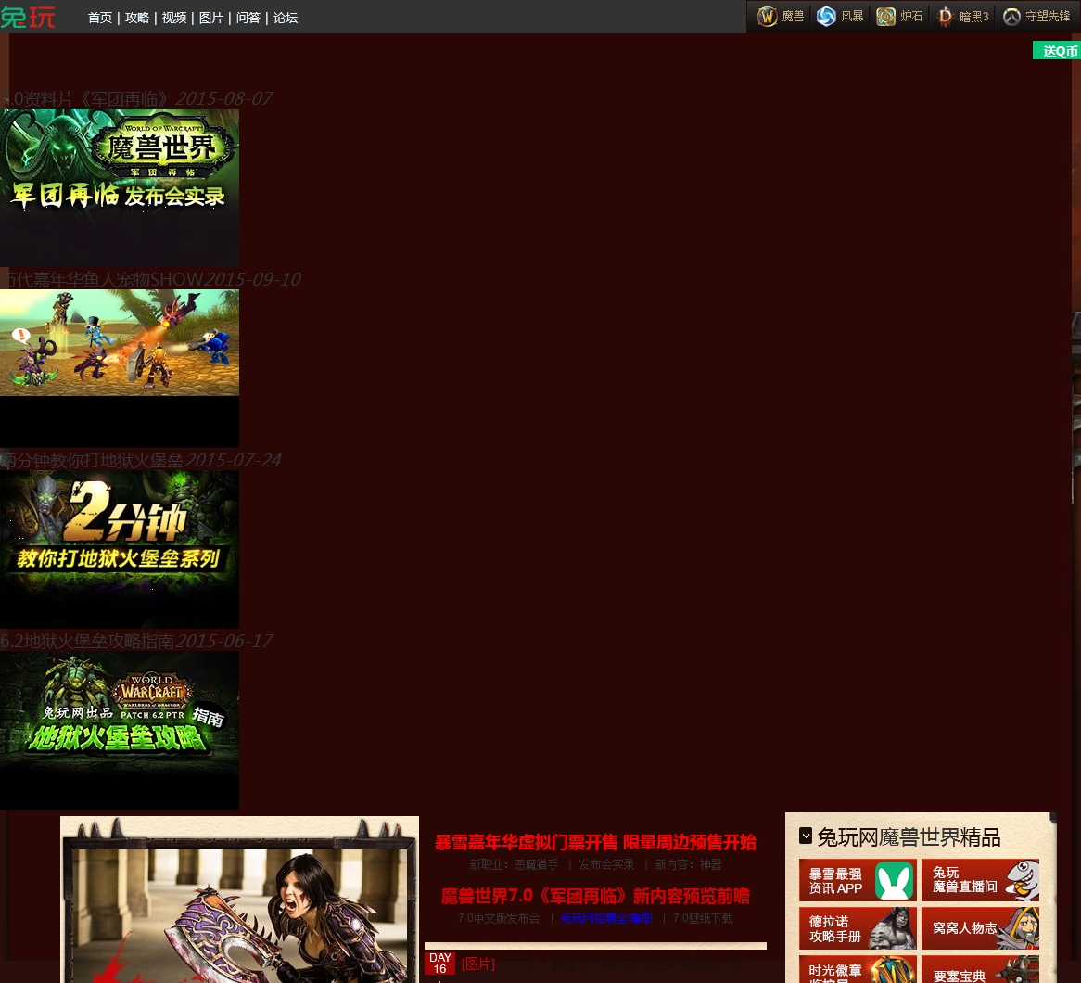Open the 首页 nav item
This screenshot has width=1081, height=983.
tap(100, 18)
